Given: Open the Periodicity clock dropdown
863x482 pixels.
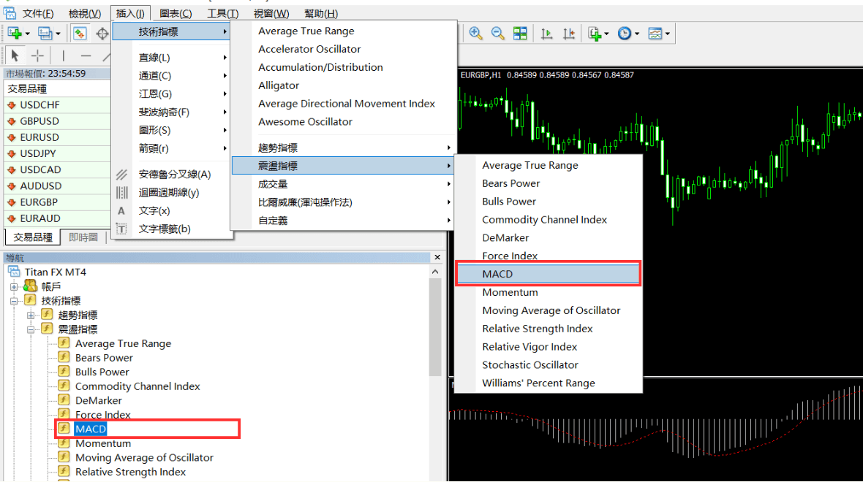Looking at the screenshot, I should [x=628, y=34].
